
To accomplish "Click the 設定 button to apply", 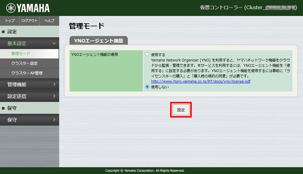I will coord(181,110).
